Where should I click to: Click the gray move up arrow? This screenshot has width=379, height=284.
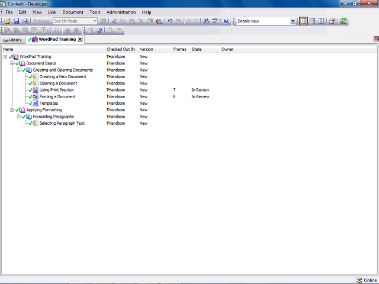[68, 30]
